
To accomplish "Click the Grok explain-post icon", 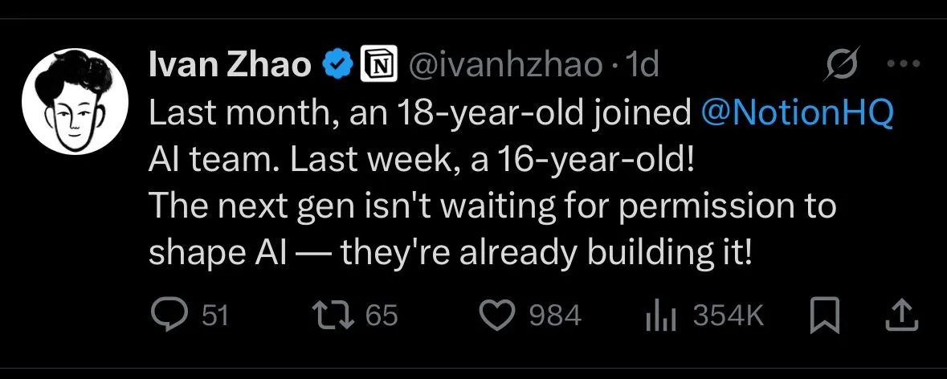I will (843, 63).
